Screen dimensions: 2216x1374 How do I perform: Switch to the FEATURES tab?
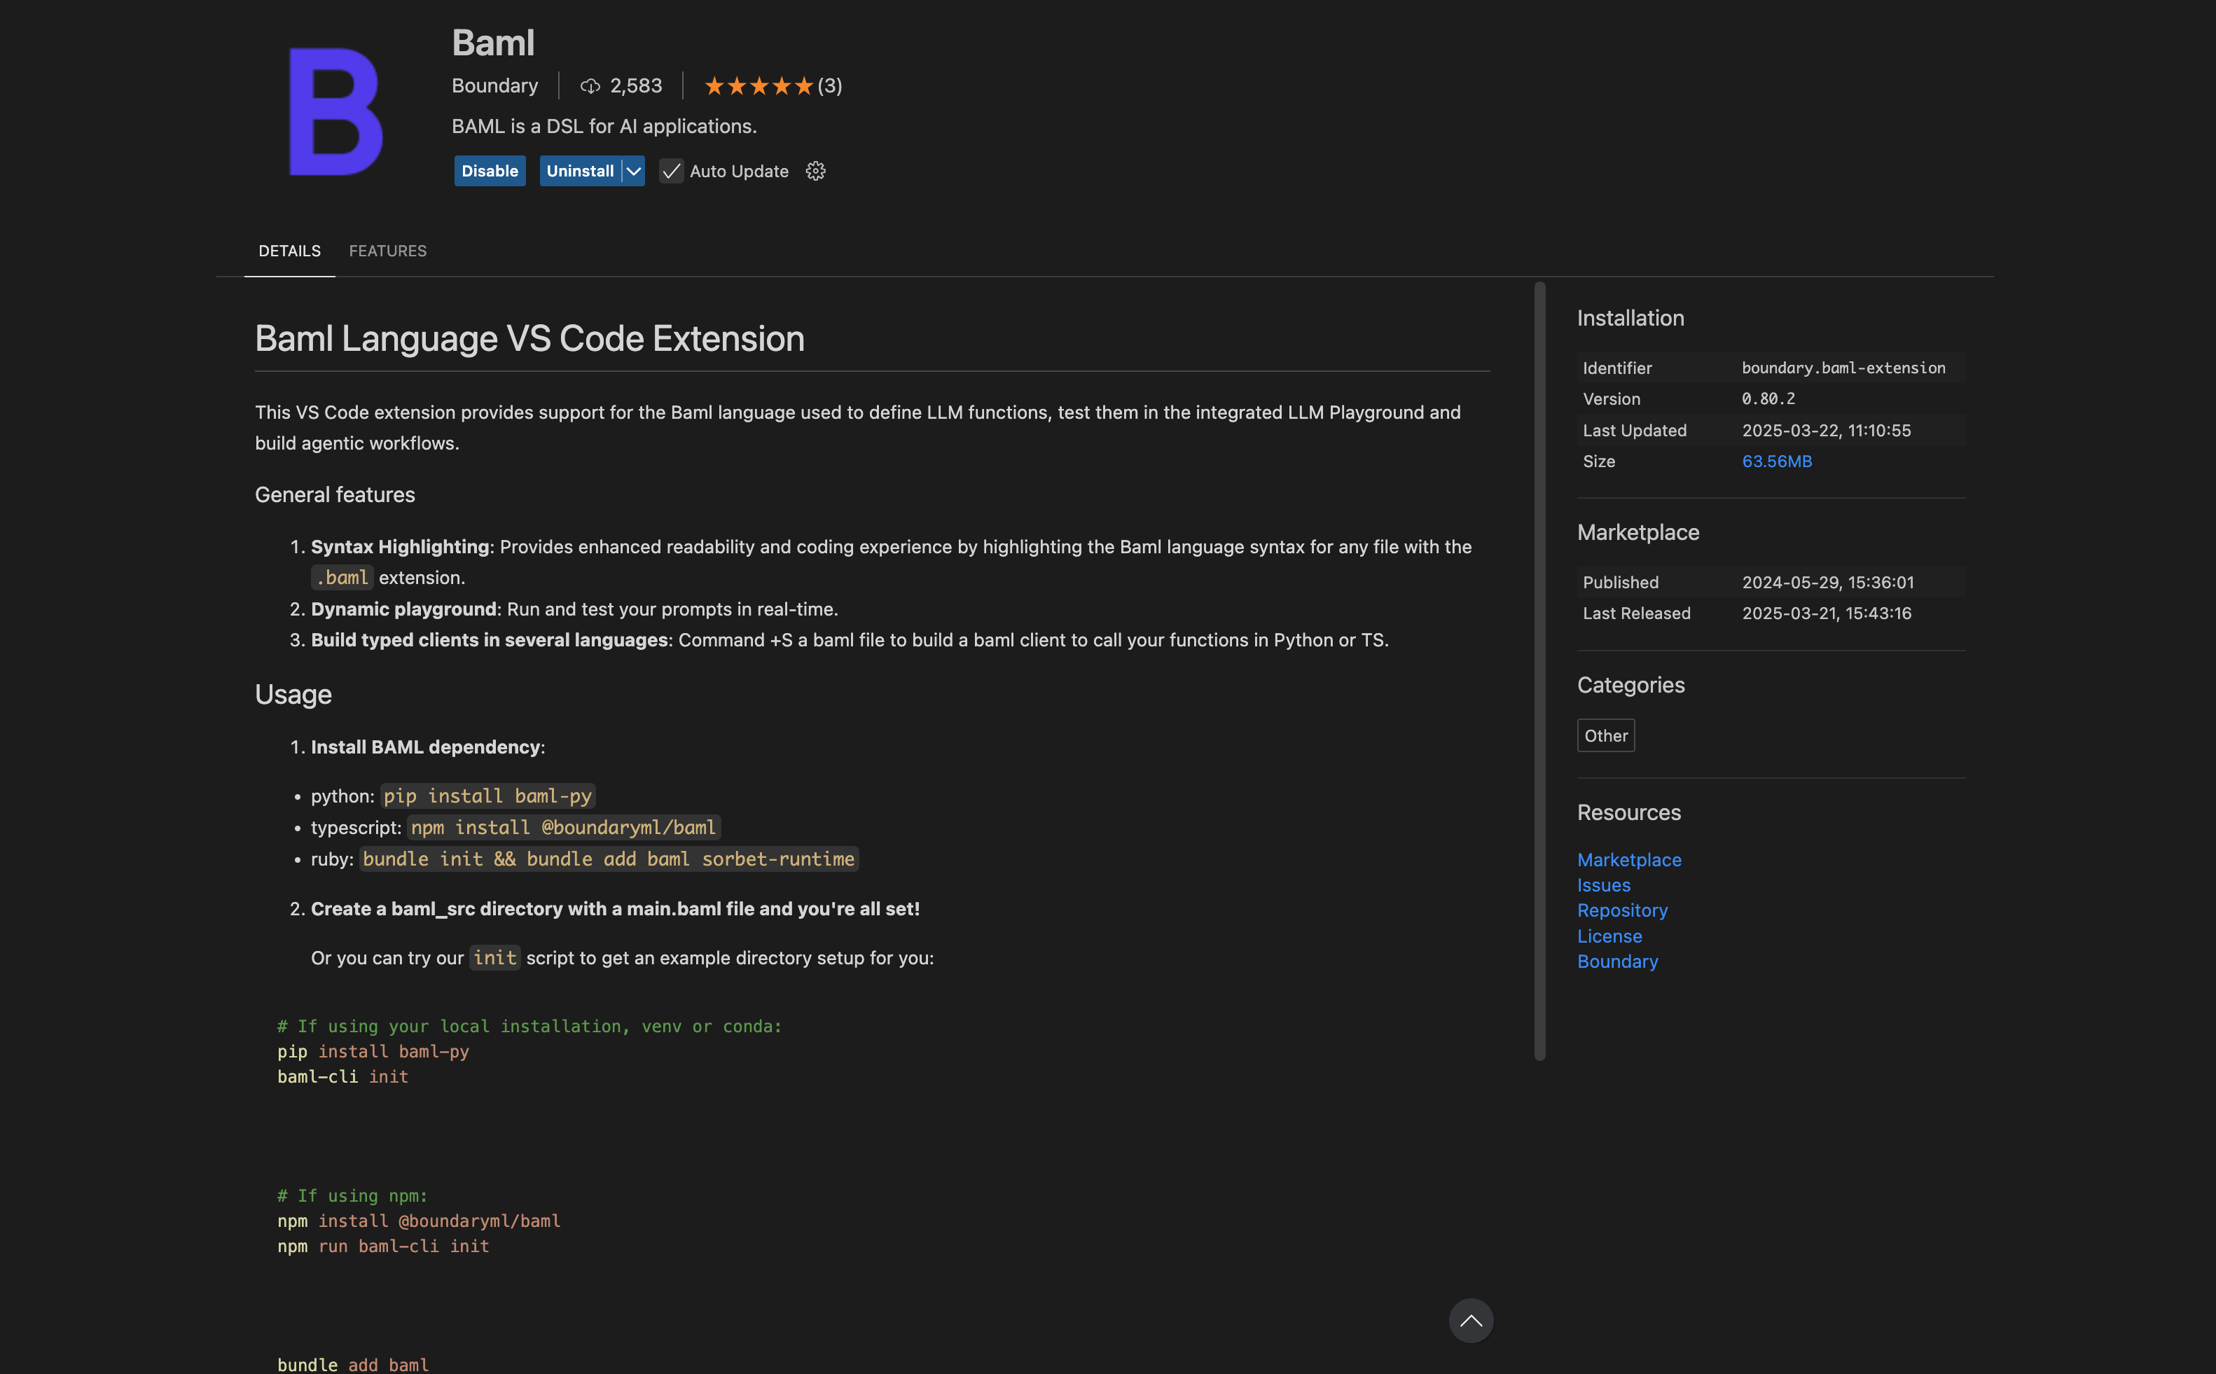pyautogui.click(x=388, y=251)
